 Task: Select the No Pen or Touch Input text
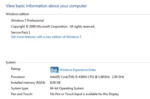click(x=85, y=94)
